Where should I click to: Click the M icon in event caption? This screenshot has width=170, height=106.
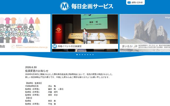55,46
